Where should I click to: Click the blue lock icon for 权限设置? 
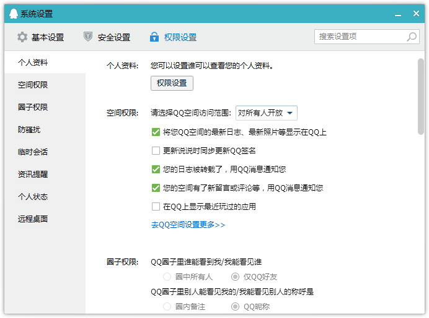(154, 37)
